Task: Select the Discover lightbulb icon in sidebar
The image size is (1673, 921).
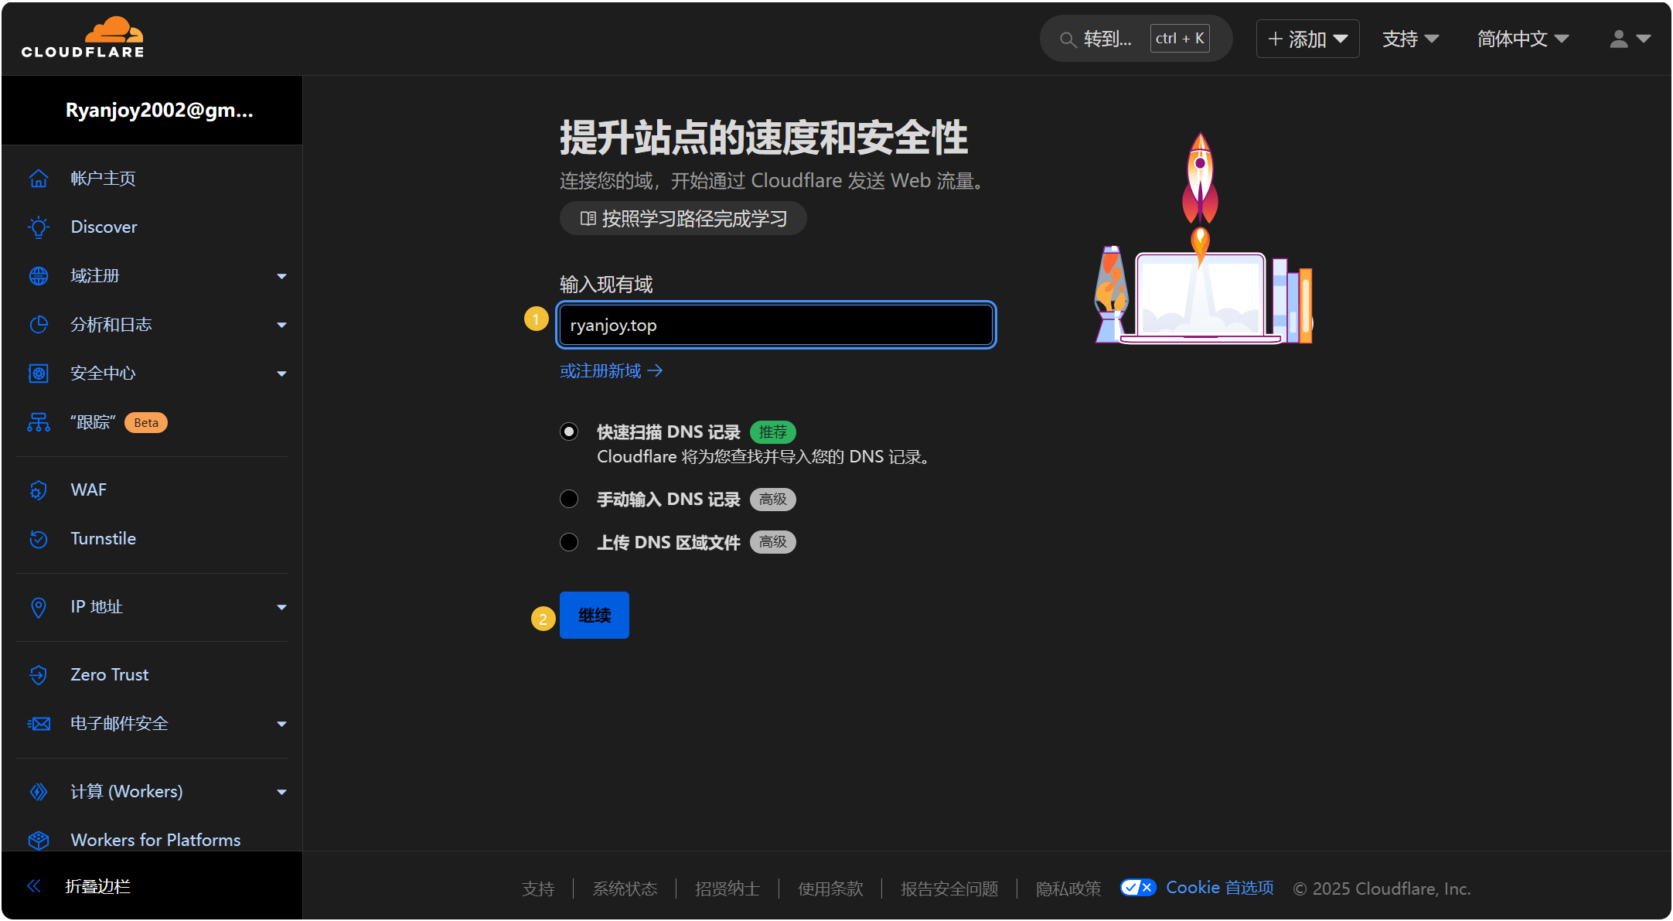Action: [39, 227]
